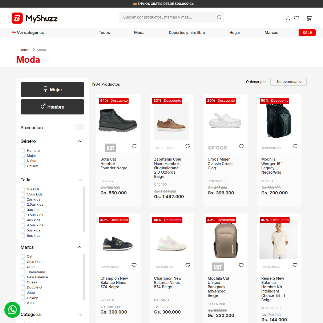This screenshot has height=323, width=323.
Task: Open the Todos menu item
Action: [104, 33]
